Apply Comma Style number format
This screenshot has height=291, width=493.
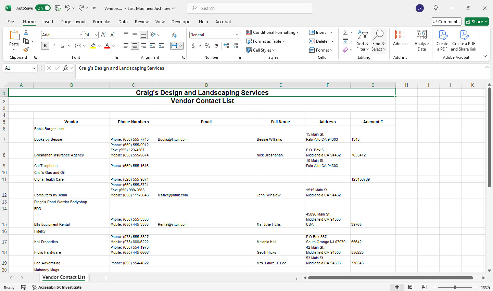[x=216, y=46]
